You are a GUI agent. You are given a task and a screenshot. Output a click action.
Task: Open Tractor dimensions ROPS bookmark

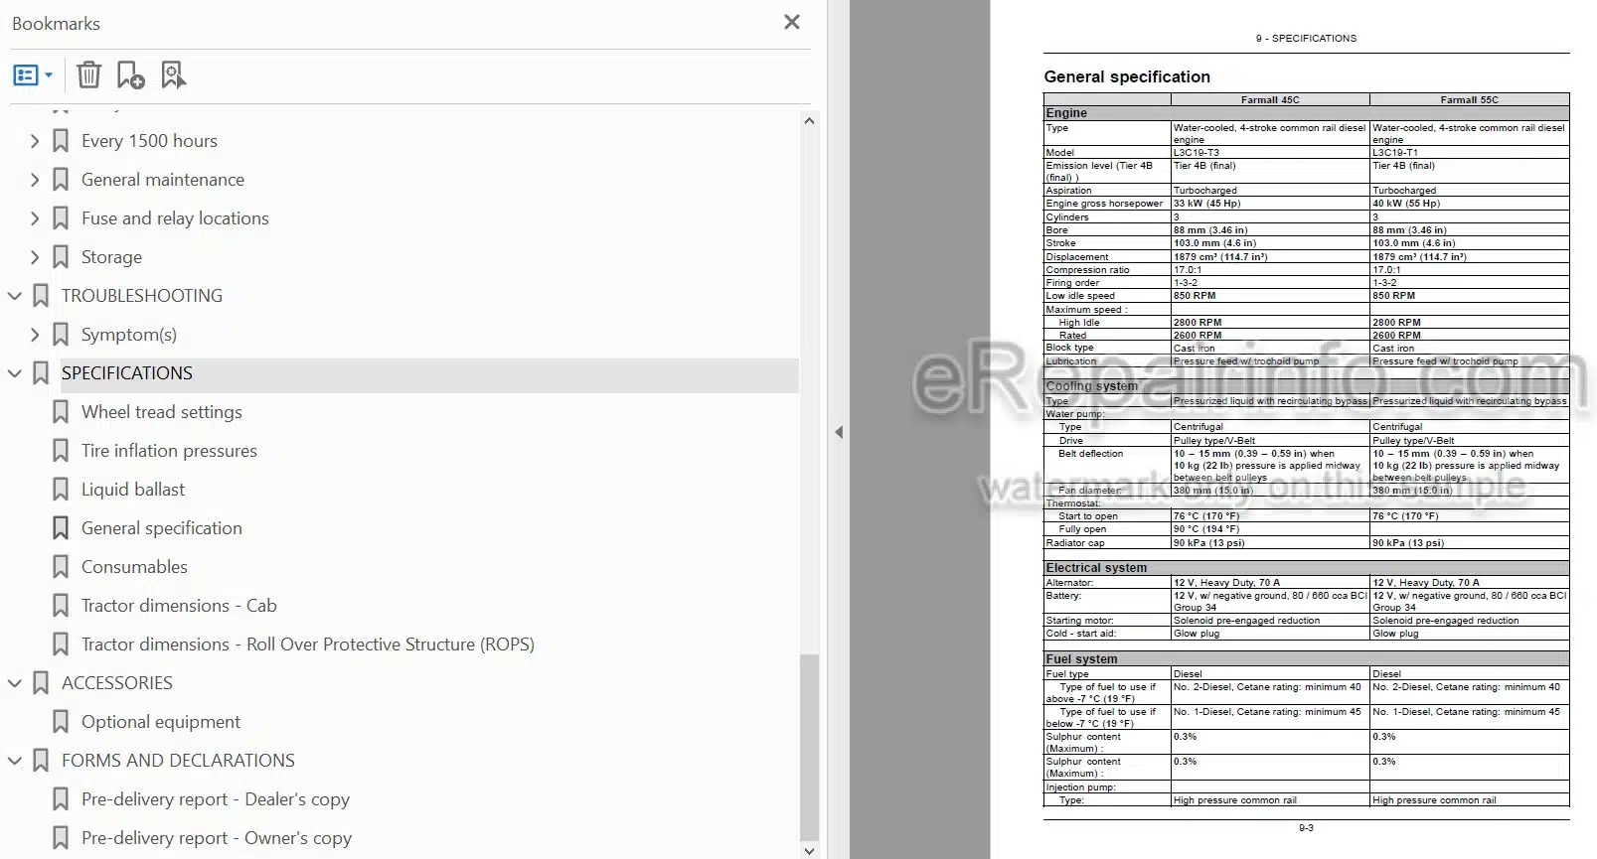(308, 644)
